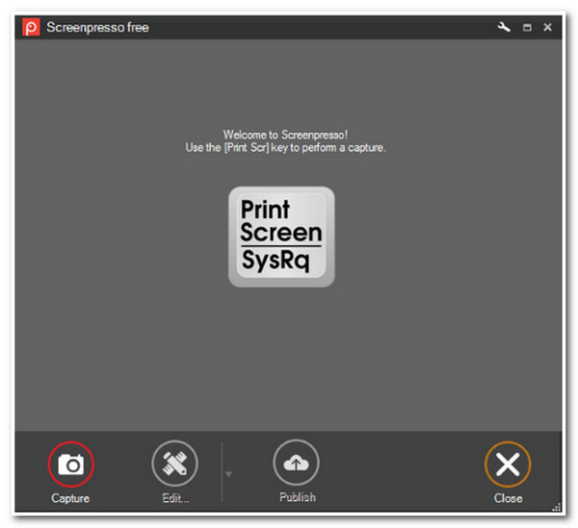Screen dimensions: 578x528
Task: Close the window using title bar X
Action: tap(547, 27)
